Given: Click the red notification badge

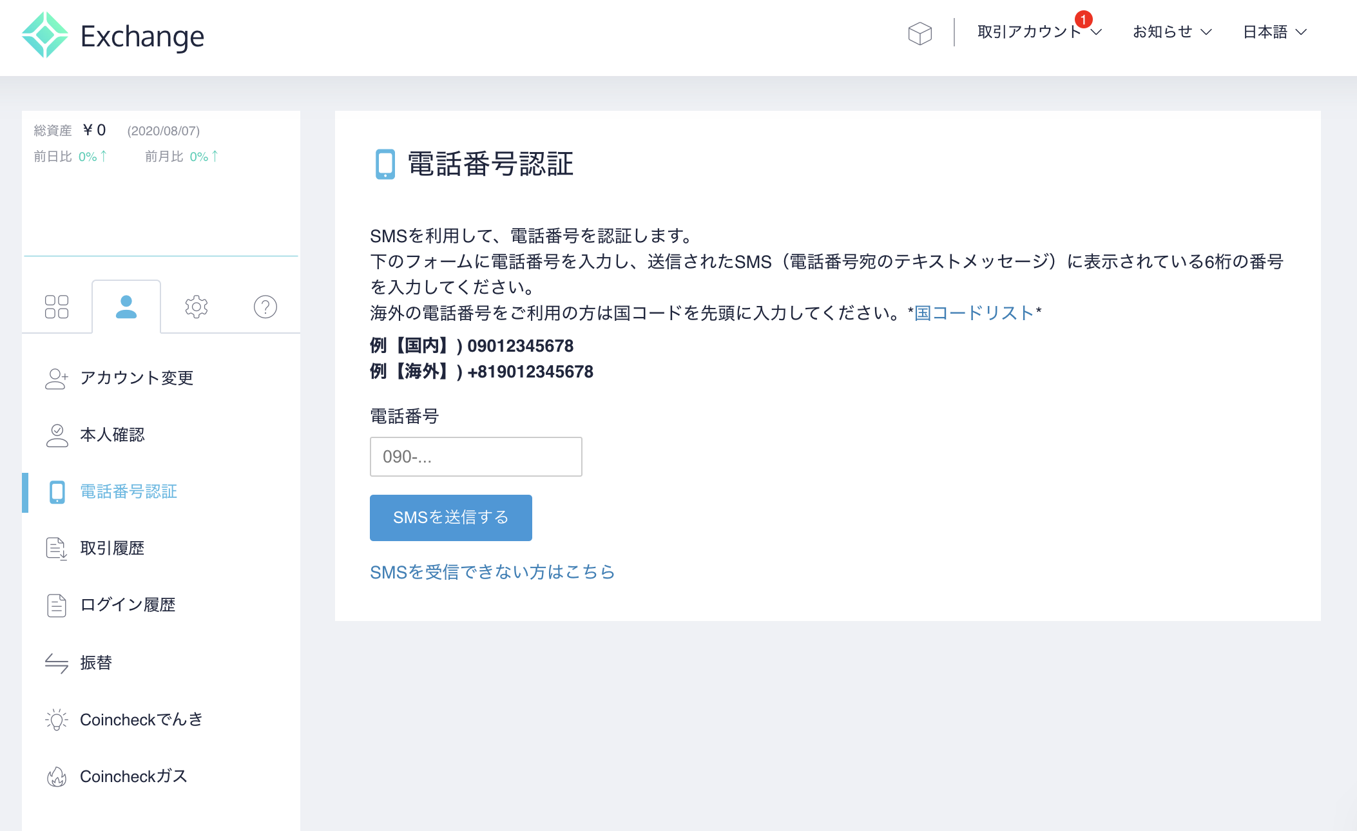Looking at the screenshot, I should coord(1084,19).
